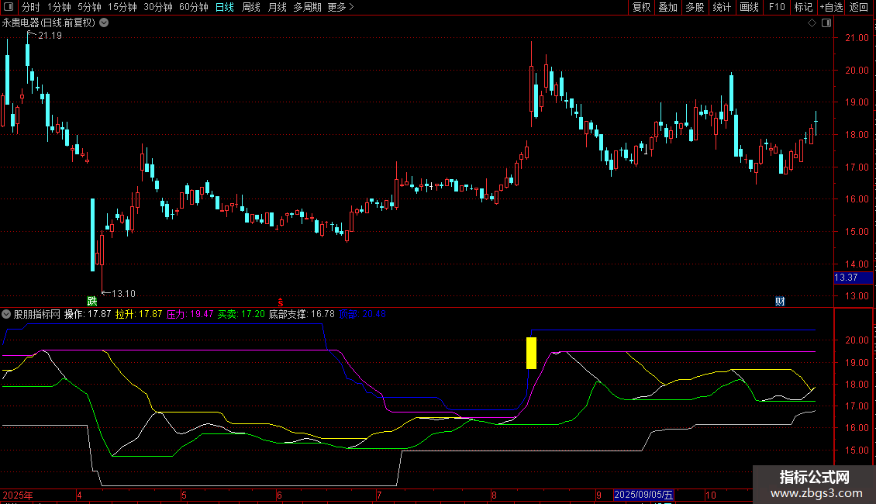Click the 2025/09/05/五 date marker
The image size is (876, 504).
(x=643, y=495)
